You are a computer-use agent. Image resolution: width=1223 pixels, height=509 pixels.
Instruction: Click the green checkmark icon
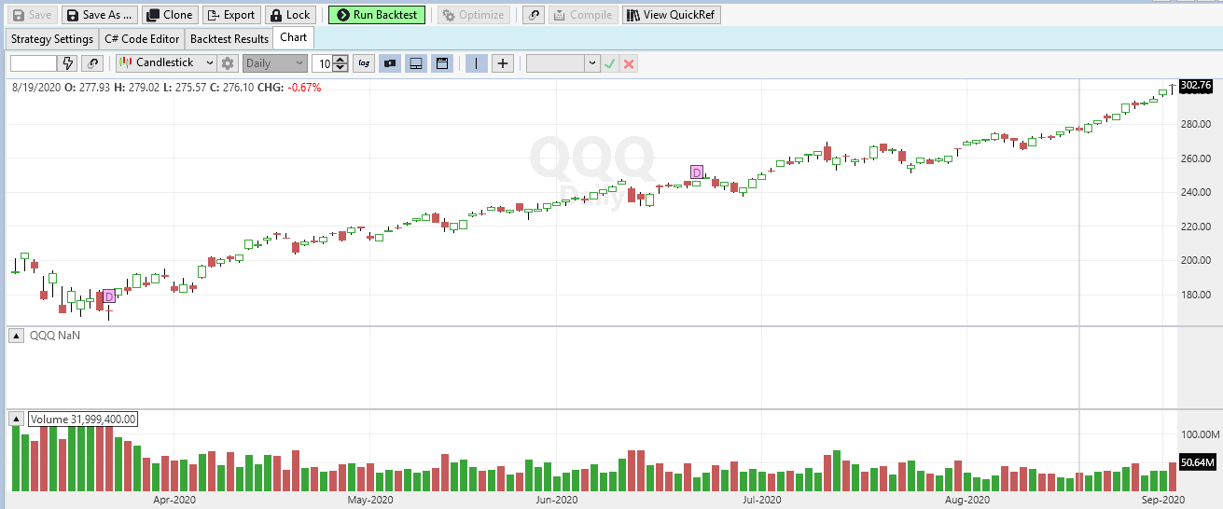[610, 63]
